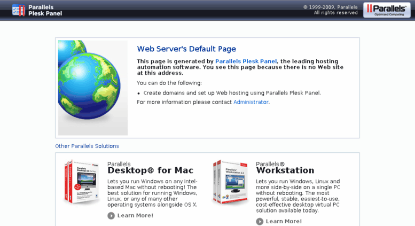Click the Parallels Optimized Computing logo

click(387, 10)
